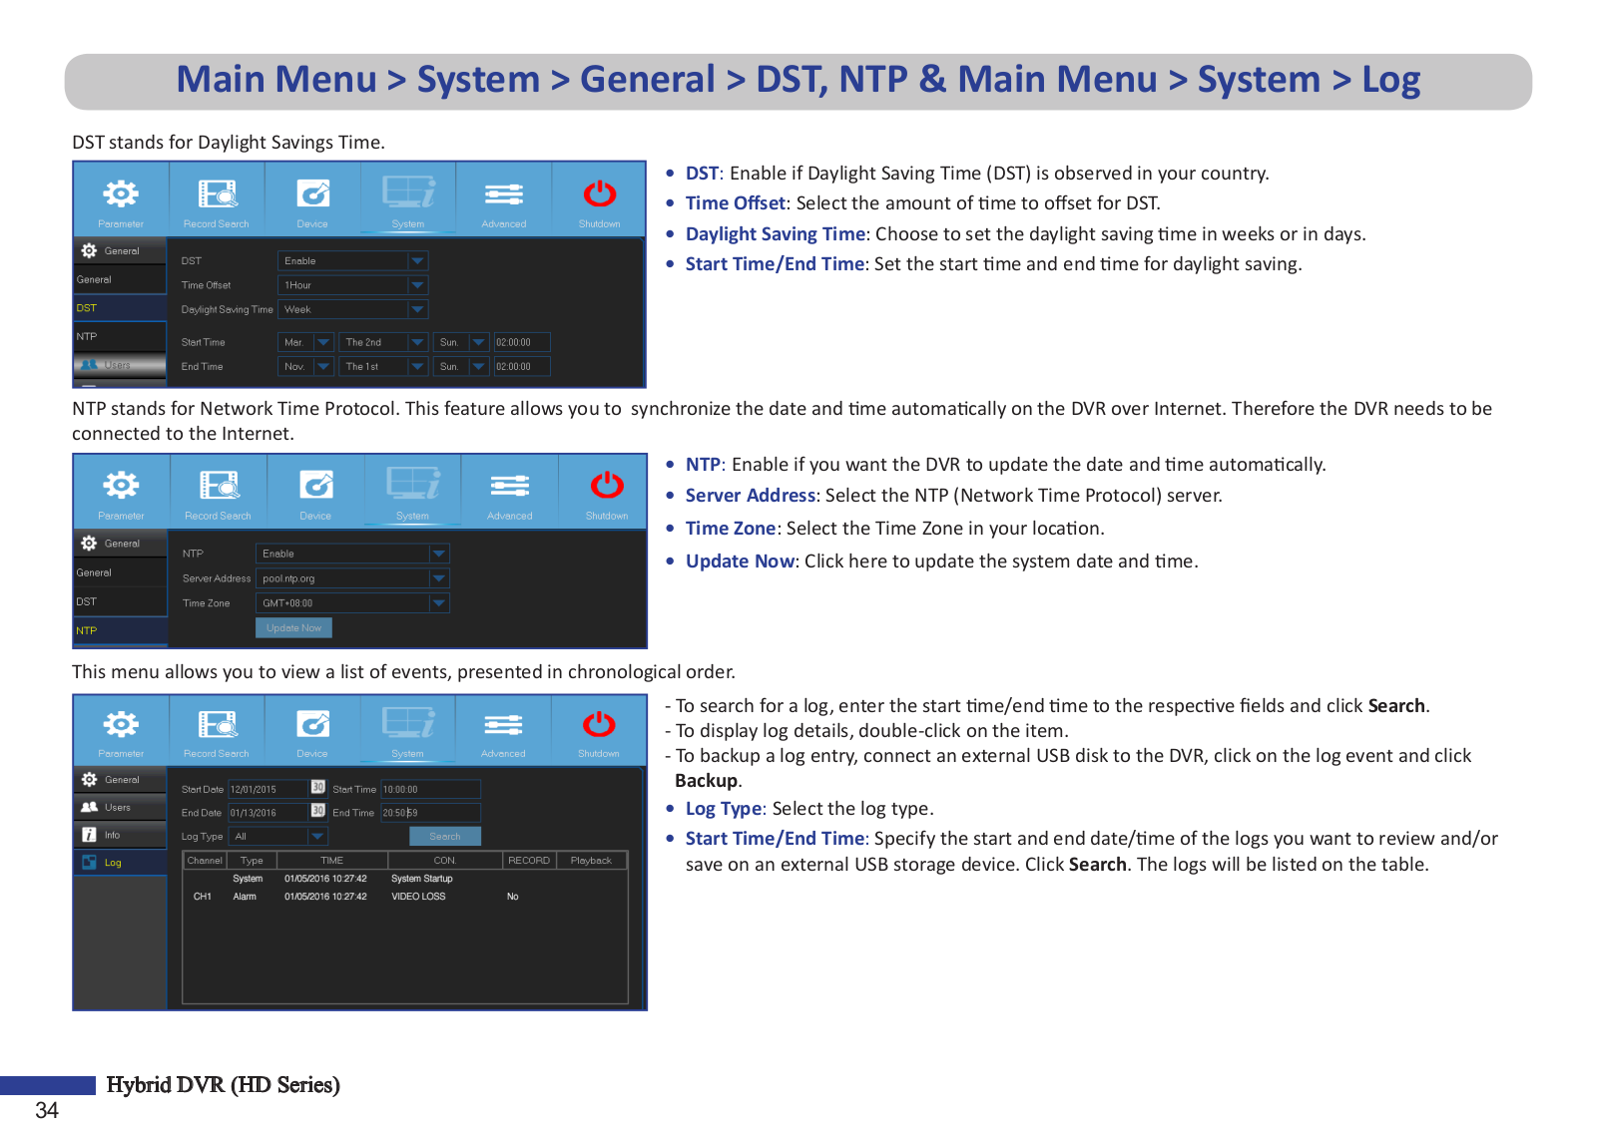Screen dimensions: 1597x1129
Task: Click the TIME column header
Action: click(x=331, y=860)
